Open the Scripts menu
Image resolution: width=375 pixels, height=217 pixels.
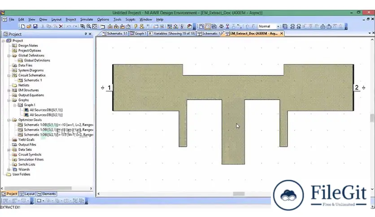tap(131, 20)
